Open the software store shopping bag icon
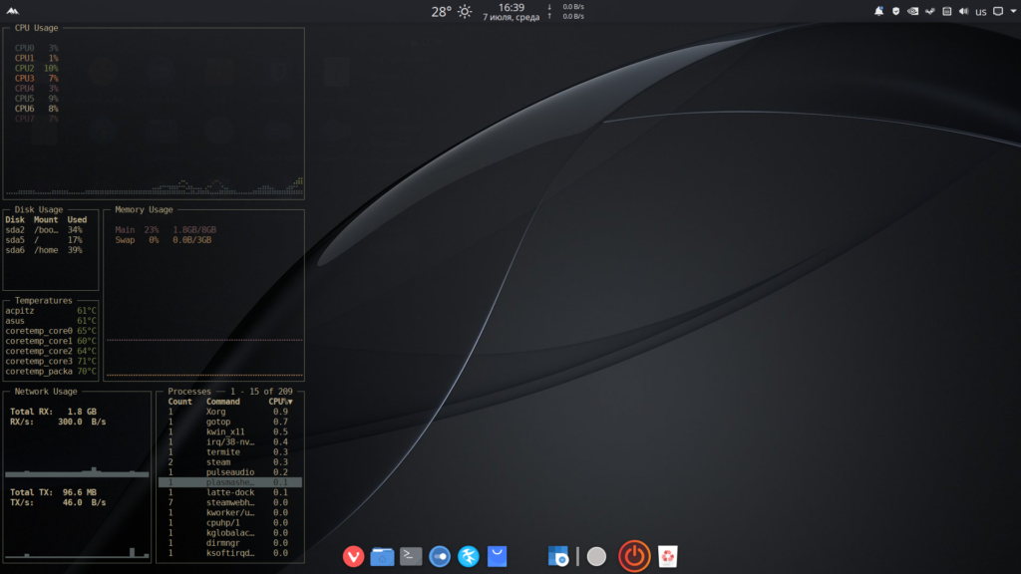Image resolution: width=1021 pixels, height=574 pixels. click(x=497, y=556)
